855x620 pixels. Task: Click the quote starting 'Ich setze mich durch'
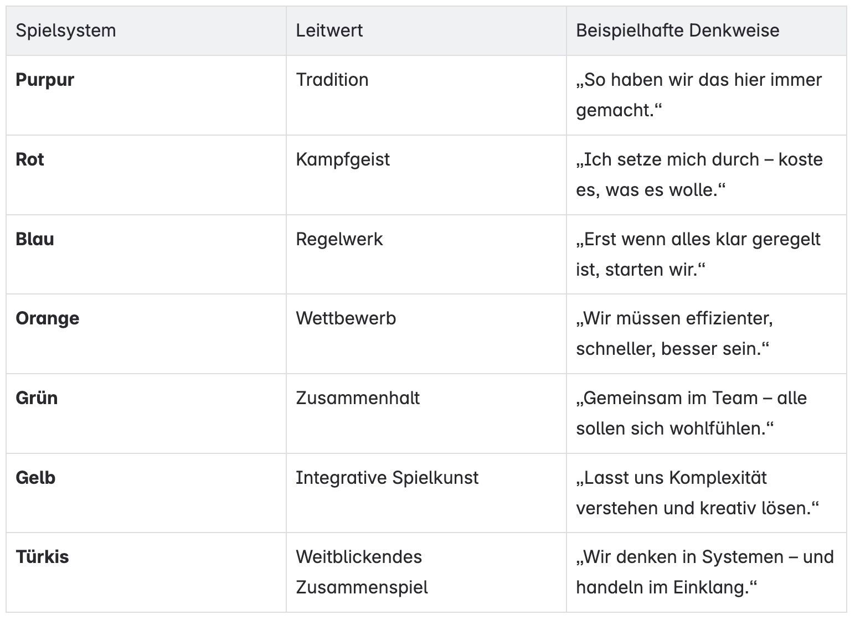pos(699,174)
